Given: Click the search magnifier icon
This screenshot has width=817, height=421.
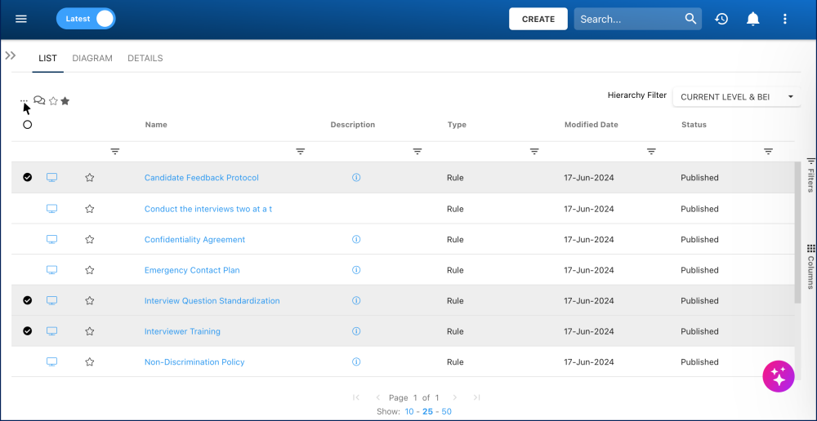Looking at the screenshot, I should tap(690, 20).
